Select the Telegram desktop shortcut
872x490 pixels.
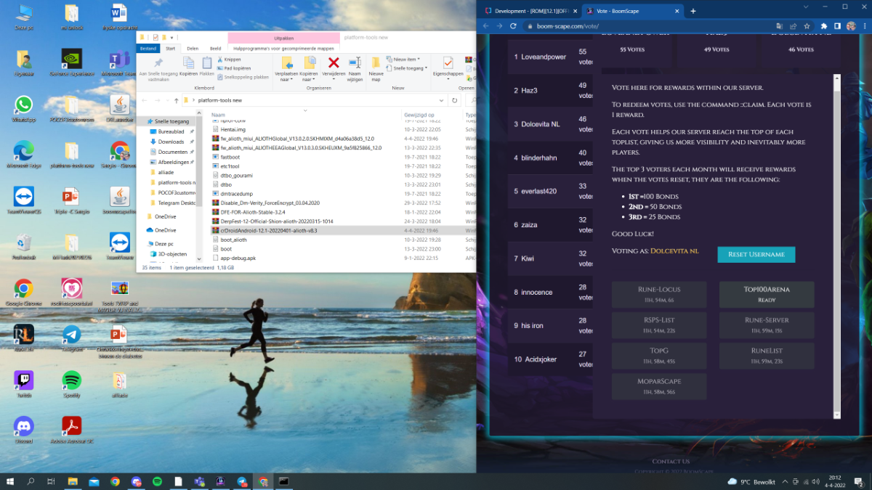71,338
